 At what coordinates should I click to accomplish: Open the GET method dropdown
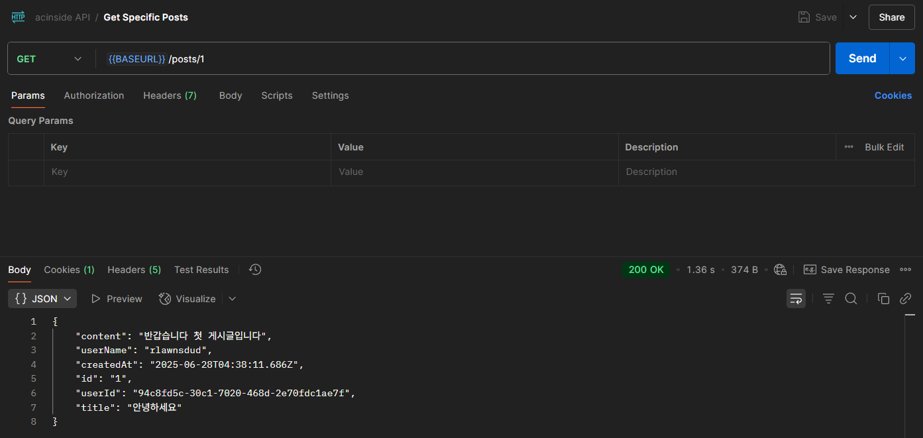[x=50, y=59]
